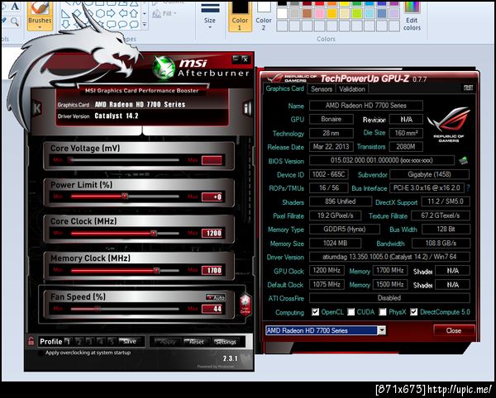Choose the lime color swatch in Paint
Viewport: 496px width, 398px height.
click(357, 13)
